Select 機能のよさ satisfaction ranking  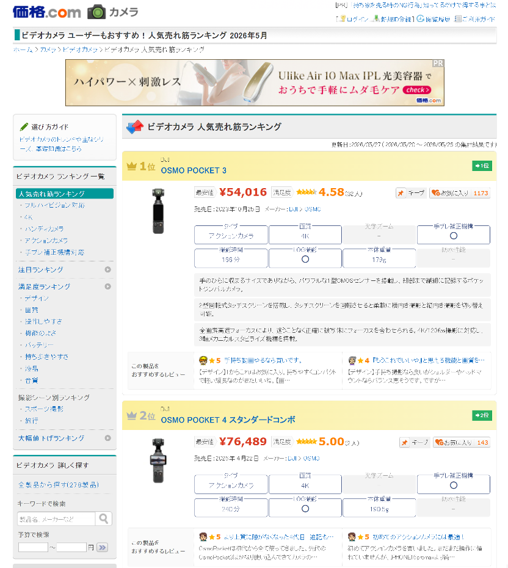(x=40, y=333)
